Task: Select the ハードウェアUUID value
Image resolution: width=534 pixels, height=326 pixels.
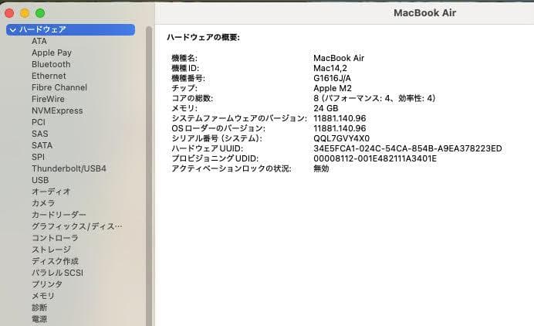Action: pos(407,148)
